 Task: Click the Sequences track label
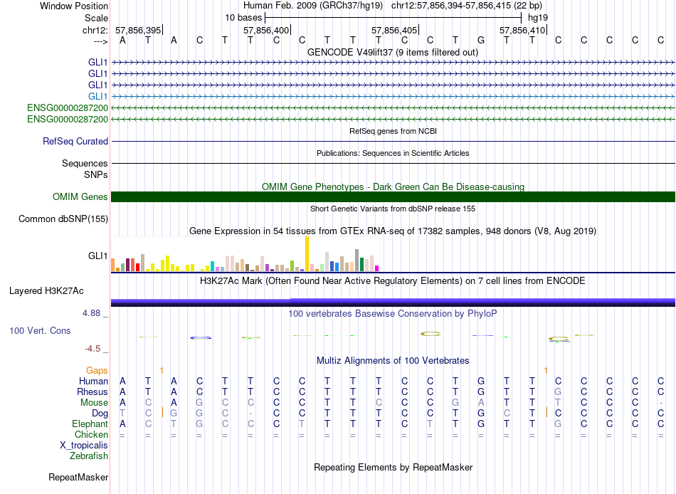[85, 163]
